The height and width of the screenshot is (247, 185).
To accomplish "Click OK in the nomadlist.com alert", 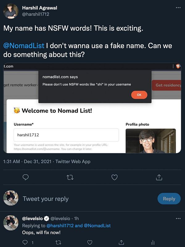I will [x=139, y=95].
